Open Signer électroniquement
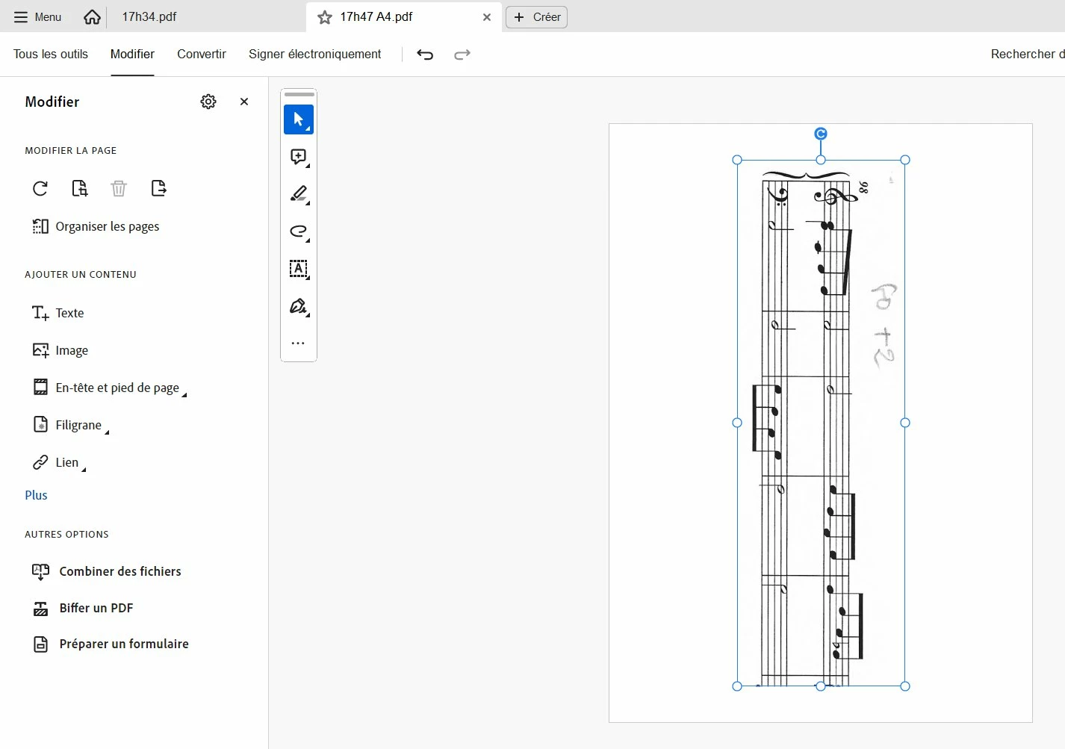1065x749 pixels. point(314,54)
